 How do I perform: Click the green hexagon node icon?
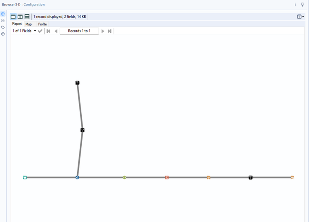pos(125,177)
